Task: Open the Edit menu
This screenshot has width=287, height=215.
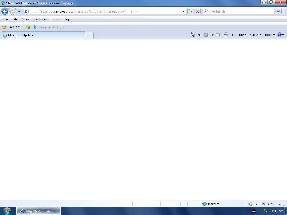Action: pyautogui.click(x=15, y=19)
